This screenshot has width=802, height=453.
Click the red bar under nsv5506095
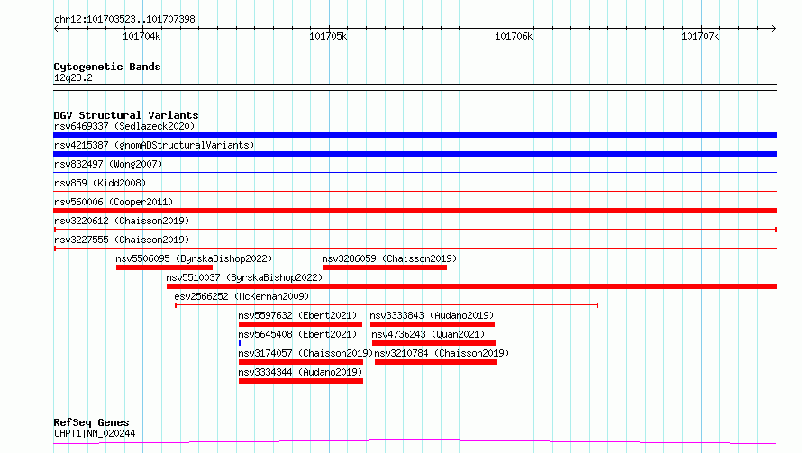164,267
